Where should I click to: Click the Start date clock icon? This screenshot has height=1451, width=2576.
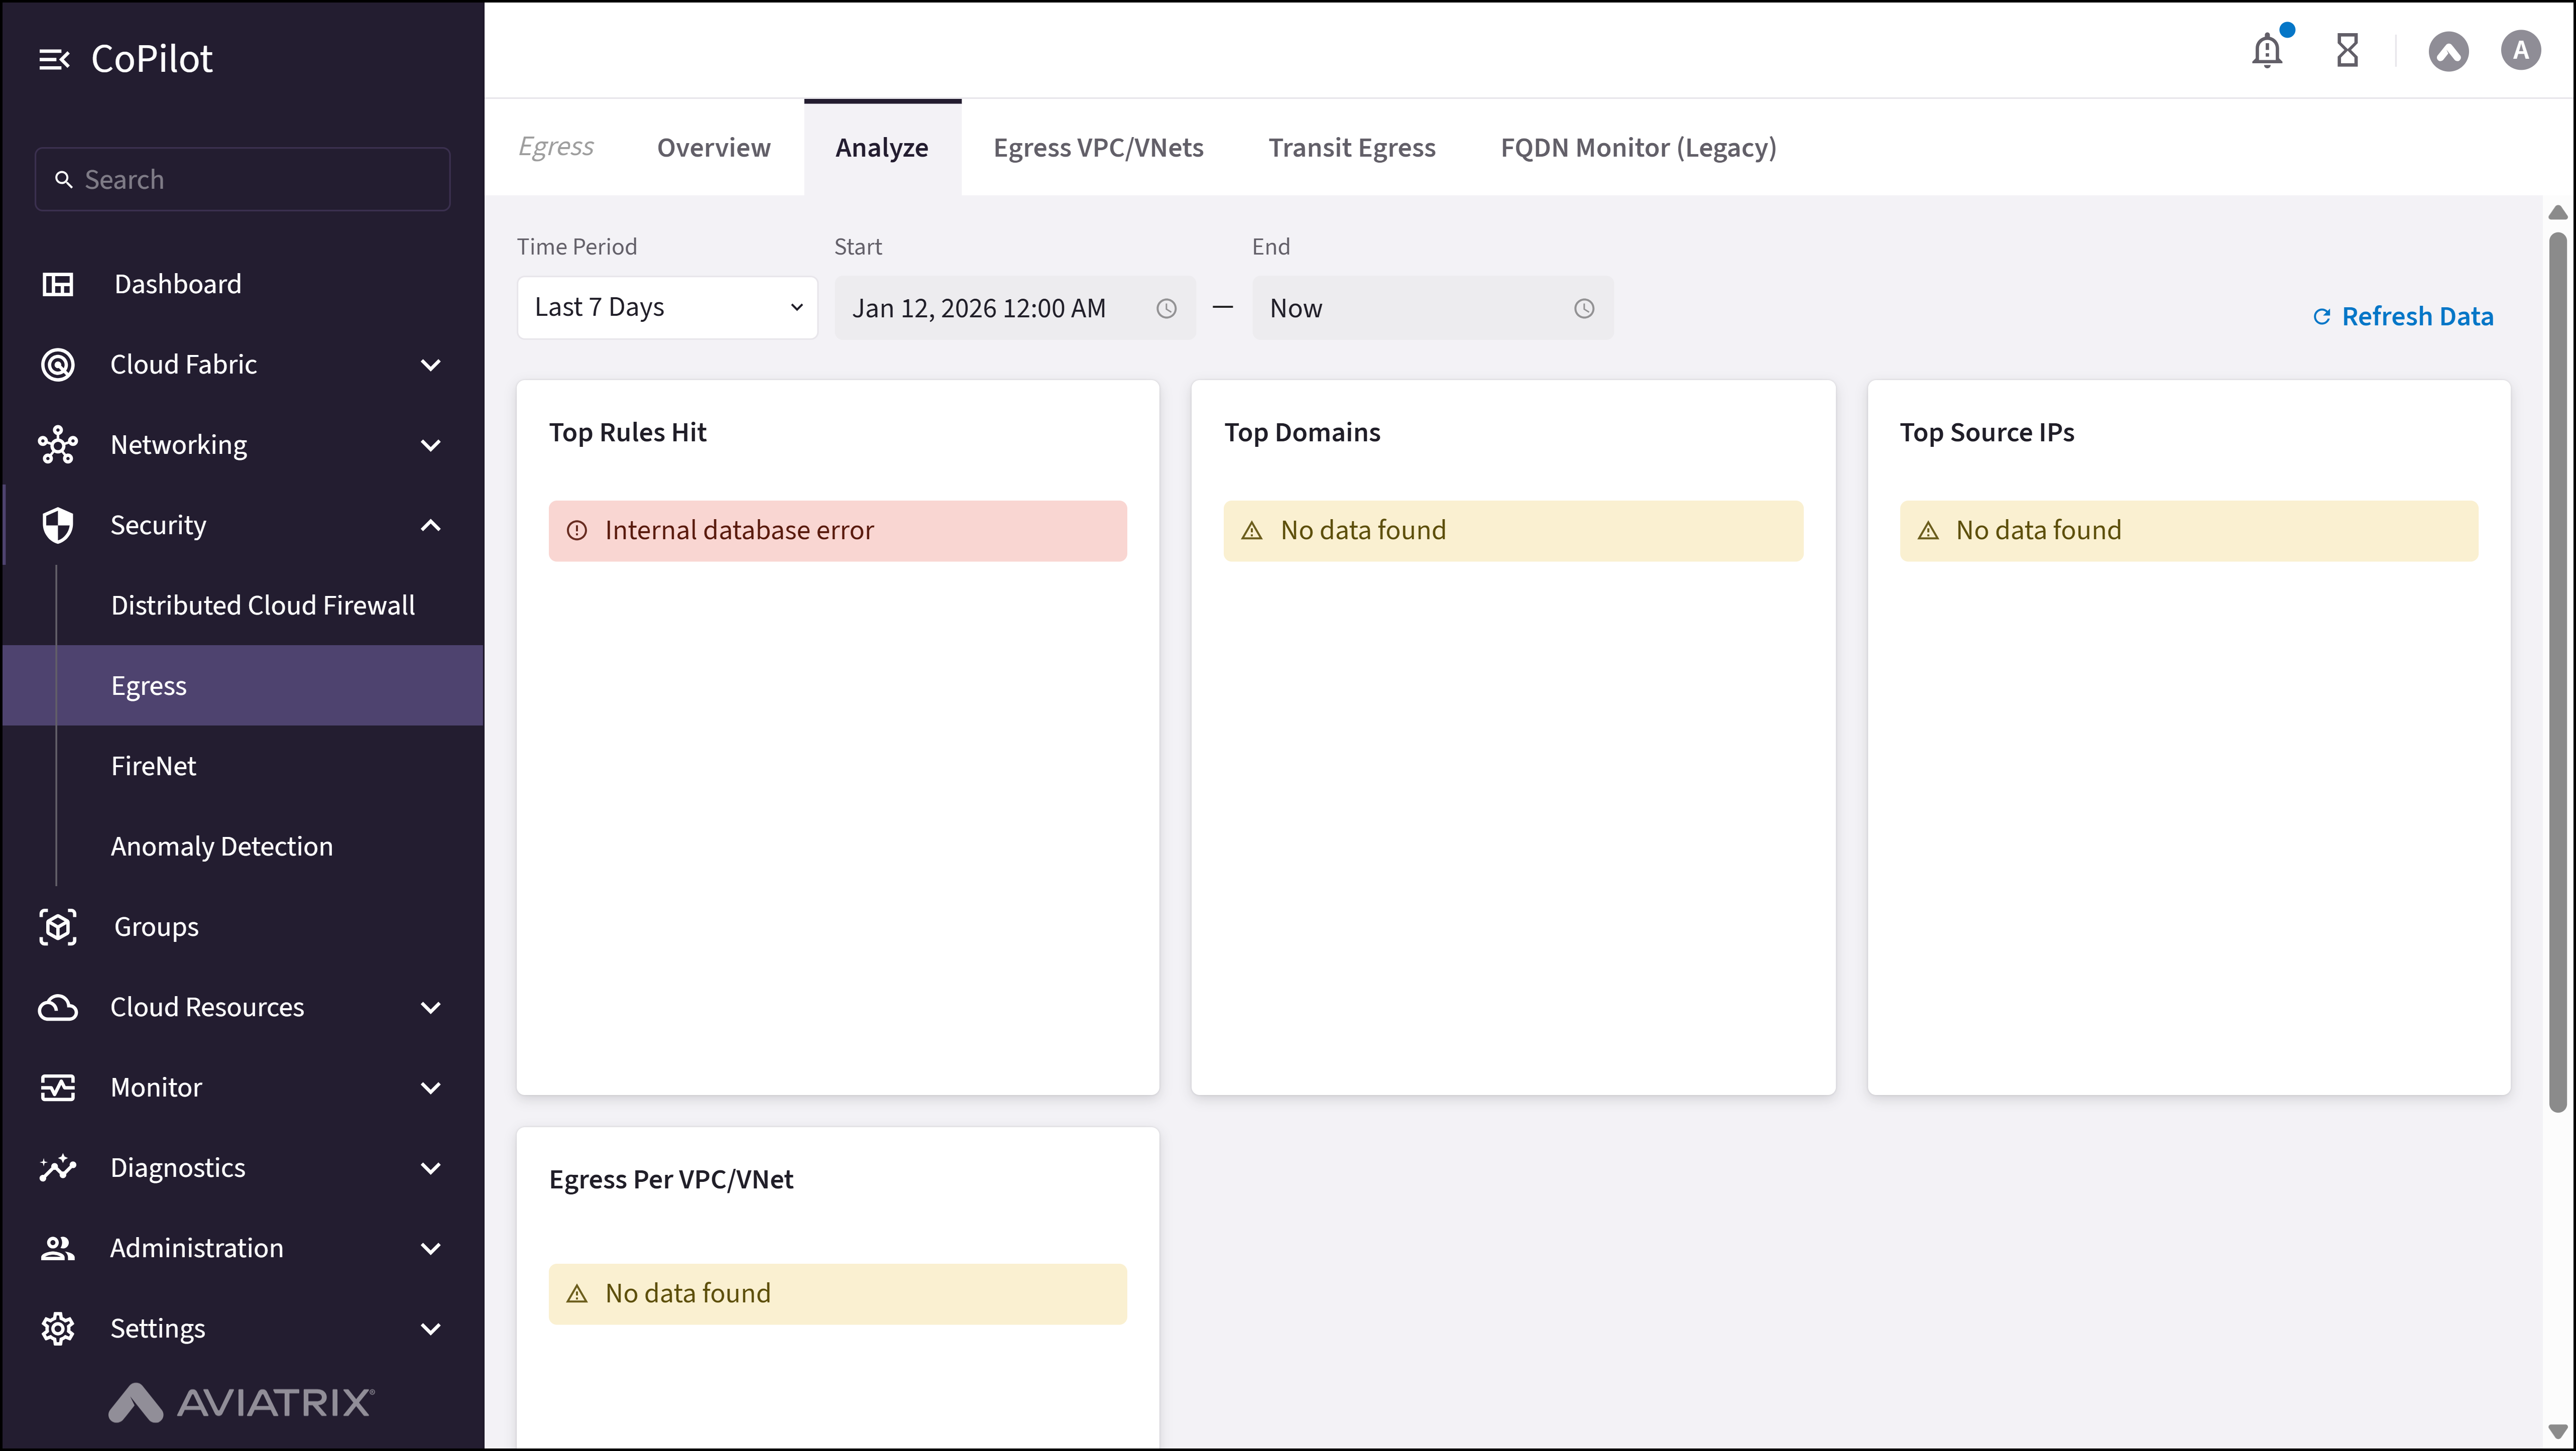pos(1166,308)
